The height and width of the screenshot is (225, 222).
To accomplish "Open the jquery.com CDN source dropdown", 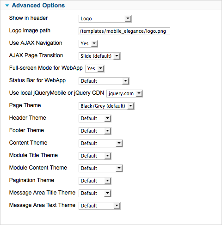I will pyautogui.click(x=124, y=93).
